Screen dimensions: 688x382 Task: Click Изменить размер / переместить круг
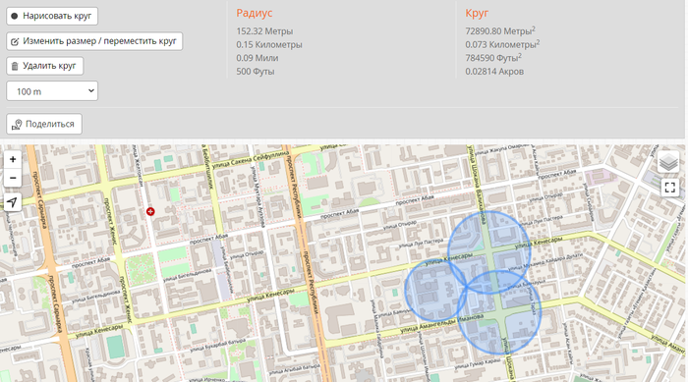(94, 41)
